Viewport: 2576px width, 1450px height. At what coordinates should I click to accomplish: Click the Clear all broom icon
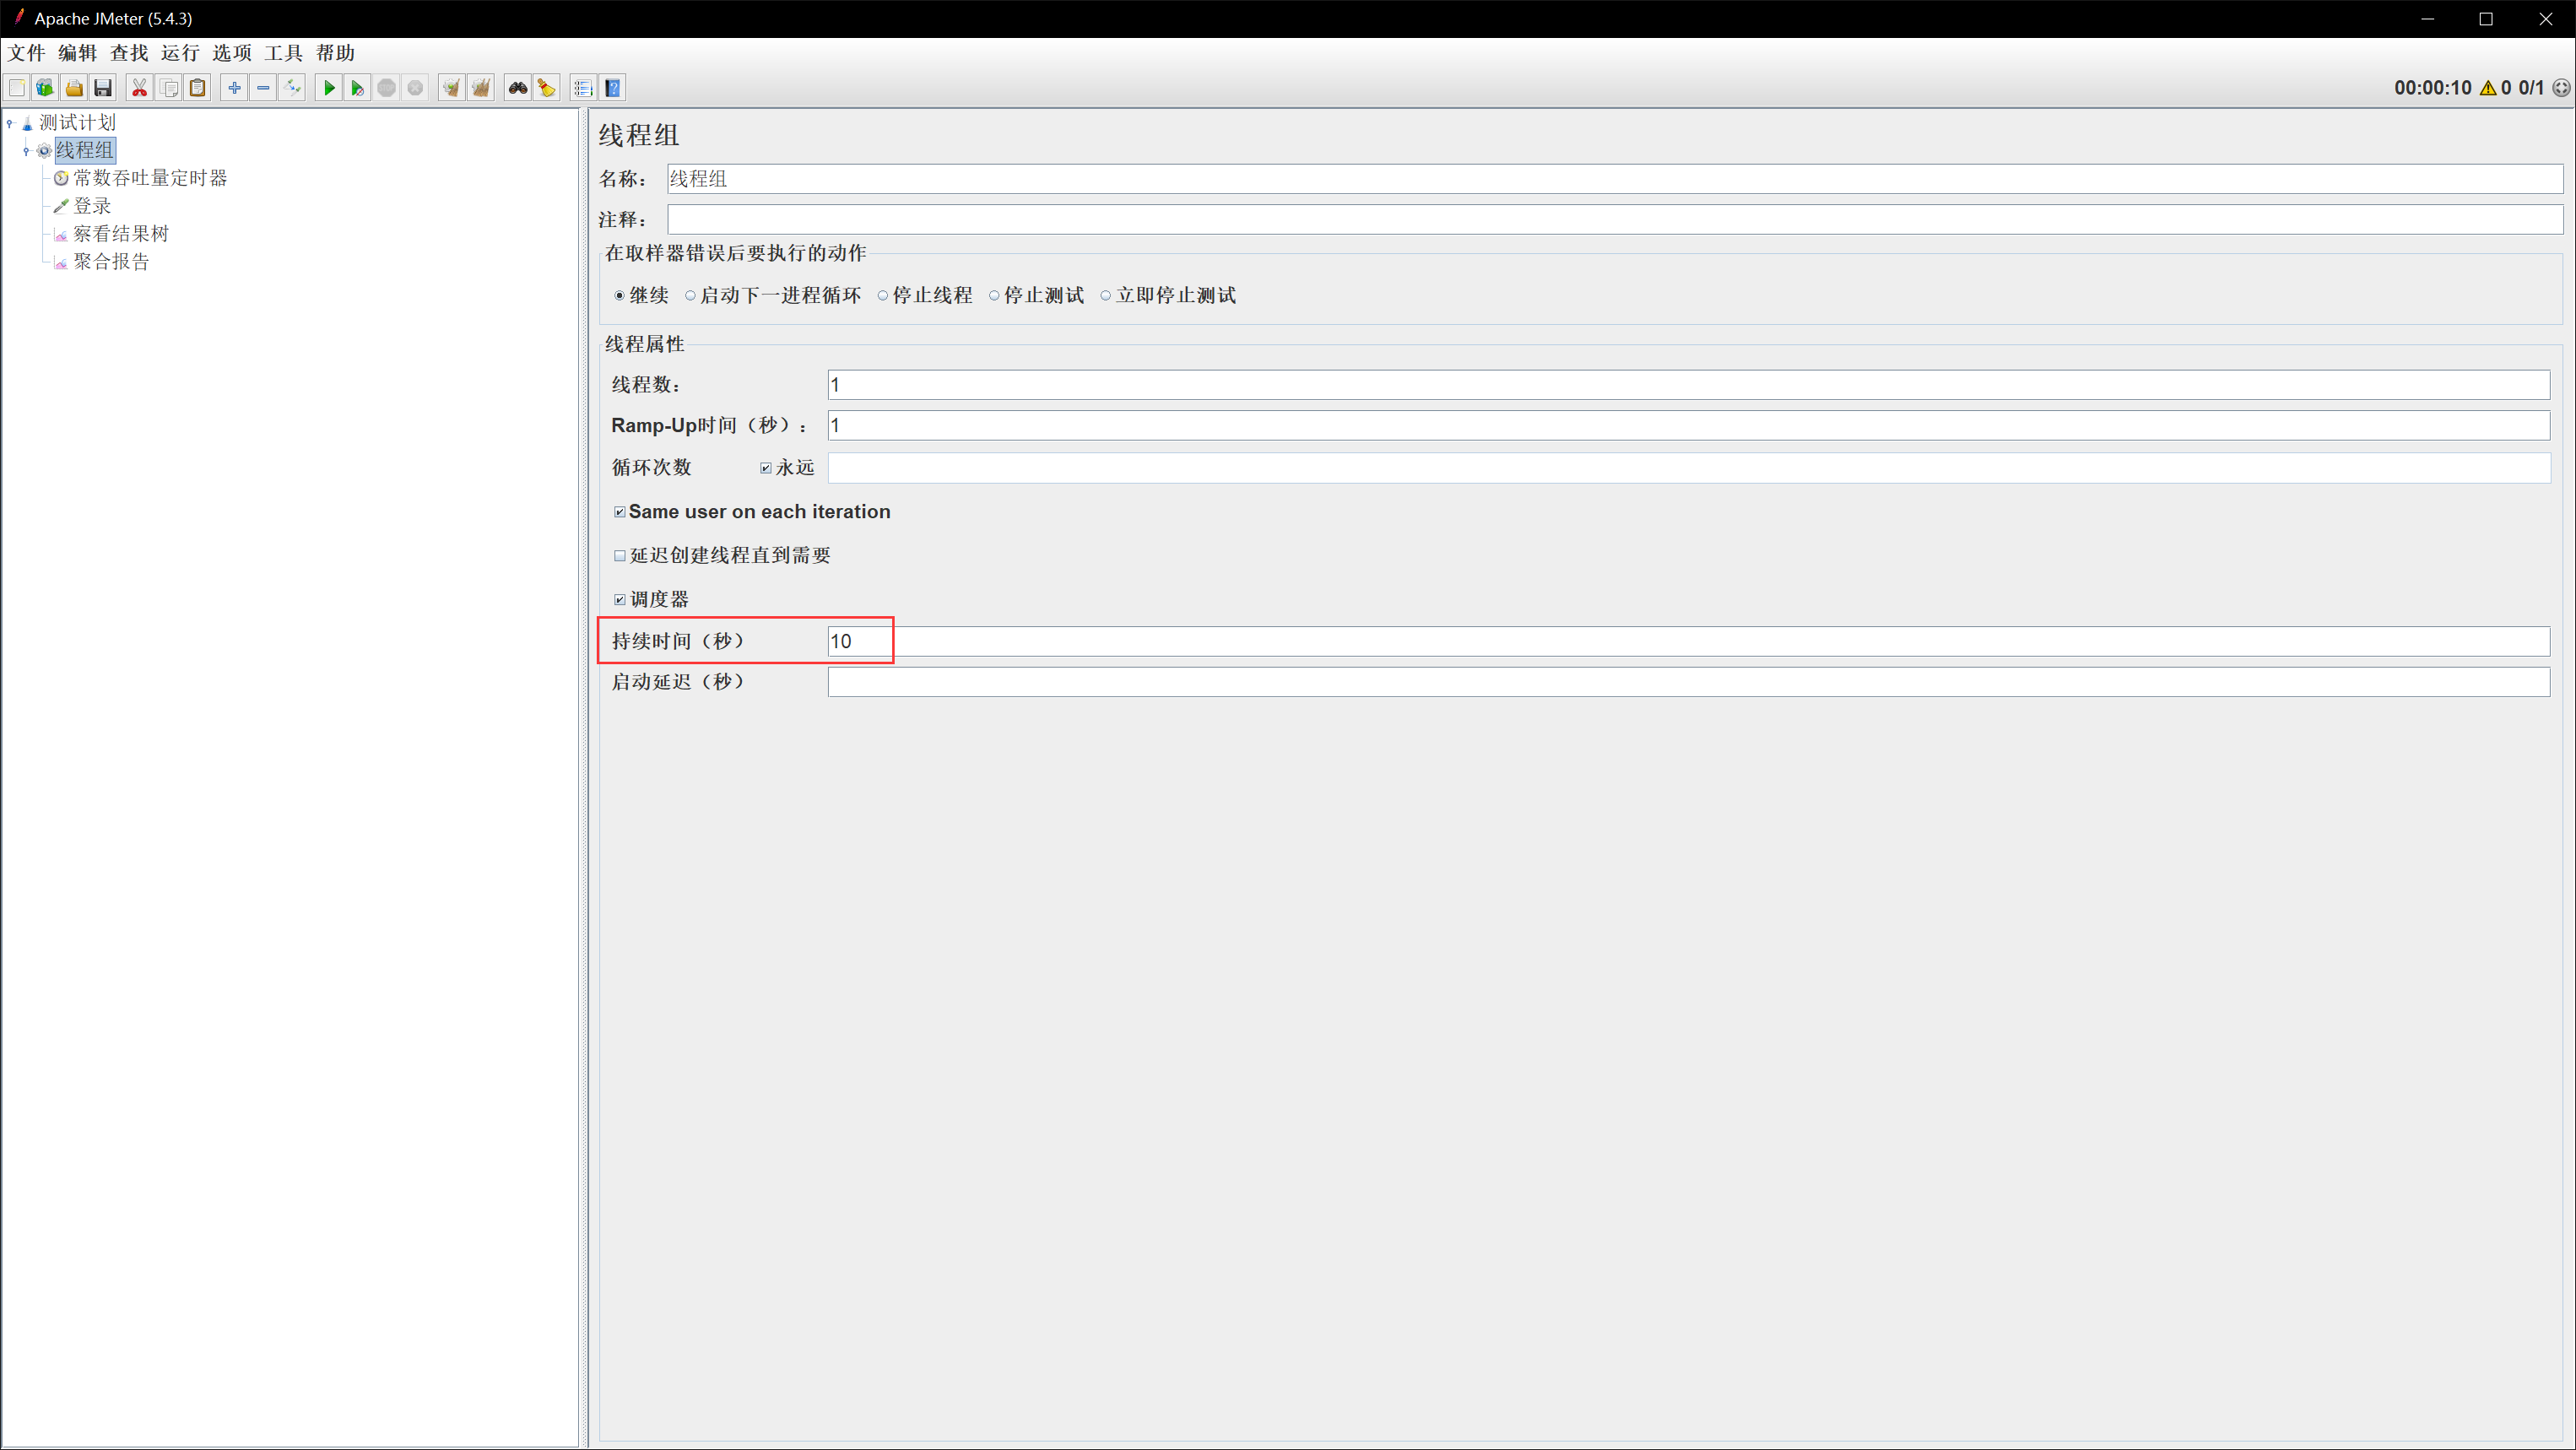tap(481, 88)
